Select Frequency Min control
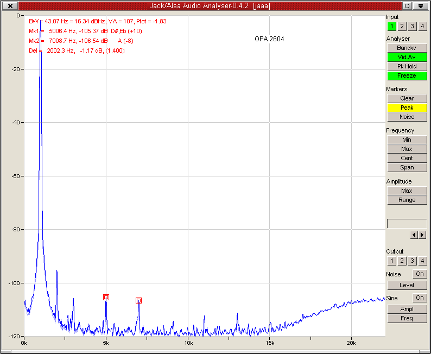 tap(407, 140)
